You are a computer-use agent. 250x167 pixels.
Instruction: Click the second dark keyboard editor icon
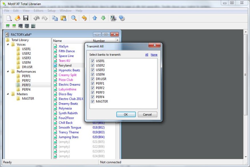27,26
